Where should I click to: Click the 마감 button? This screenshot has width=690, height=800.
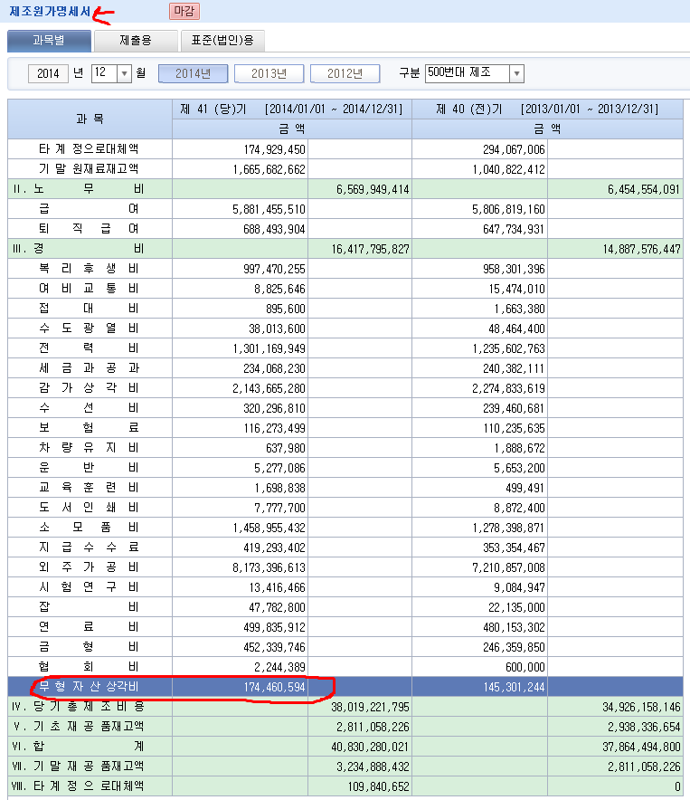click(184, 11)
